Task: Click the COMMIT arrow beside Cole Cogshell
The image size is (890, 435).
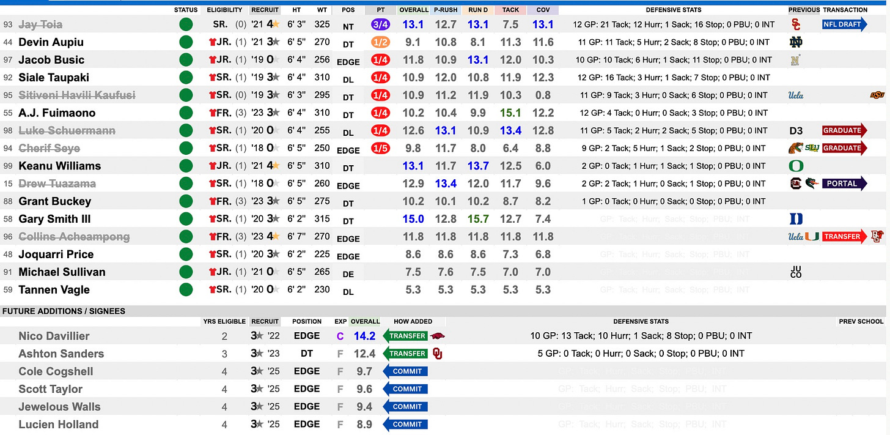Action: pos(405,371)
